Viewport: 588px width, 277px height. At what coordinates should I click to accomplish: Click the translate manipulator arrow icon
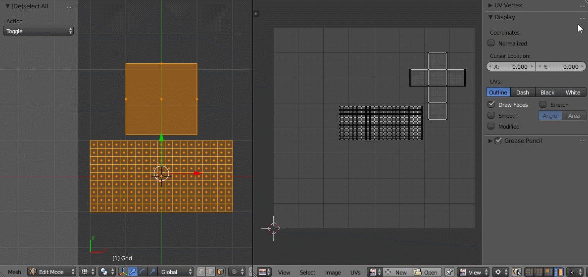tap(133, 272)
